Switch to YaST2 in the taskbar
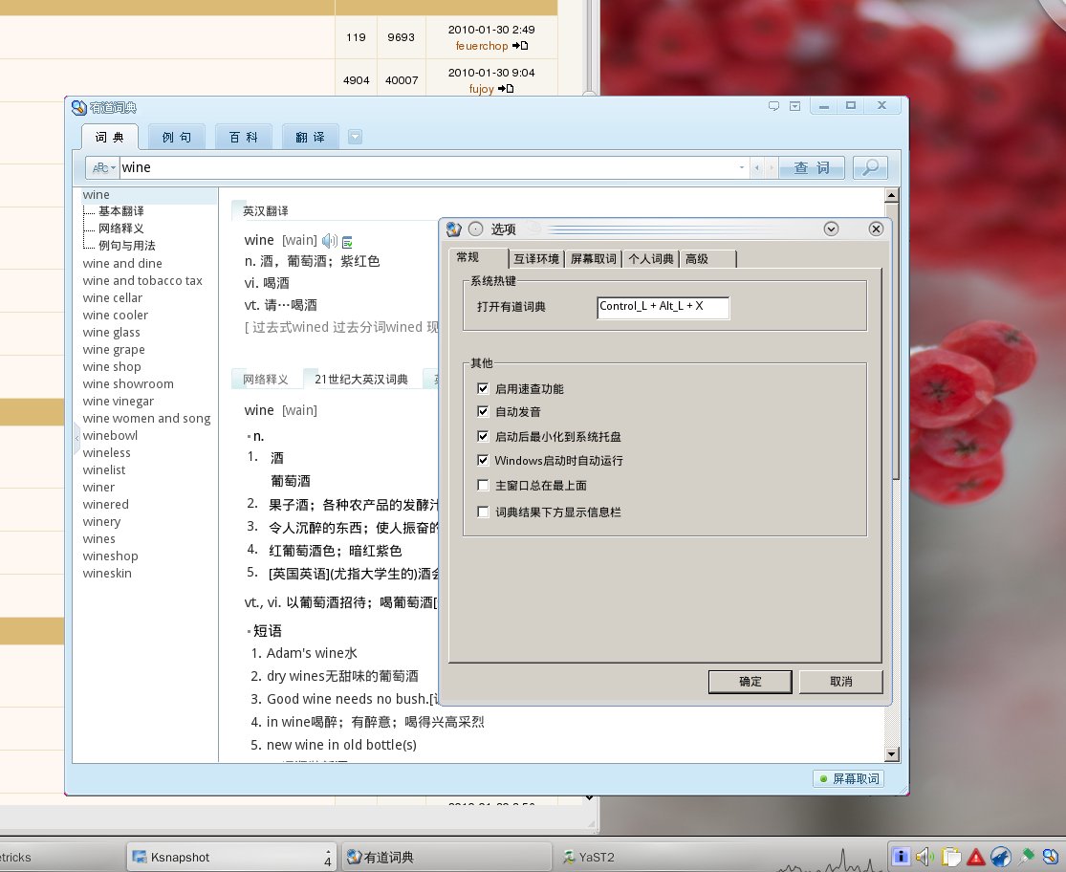This screenshot has height=872, width=1066. click(x=589, y=857)
